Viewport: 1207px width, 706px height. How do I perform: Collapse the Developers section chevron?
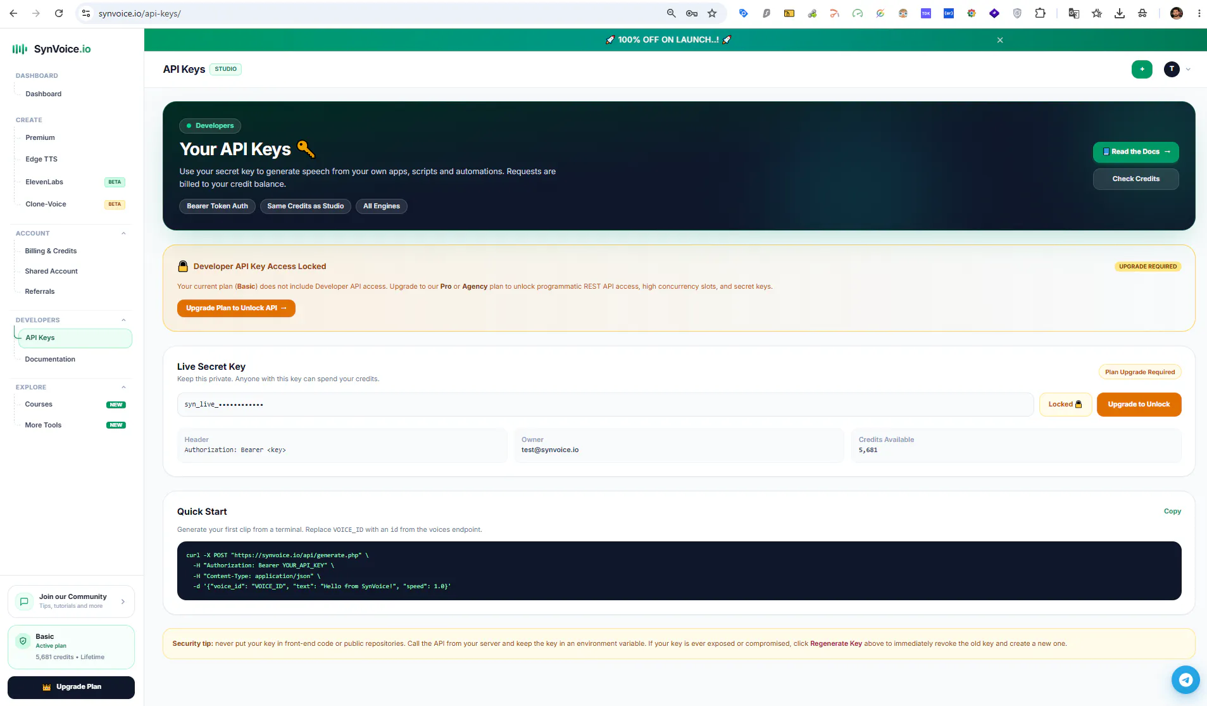coord(123,320)
